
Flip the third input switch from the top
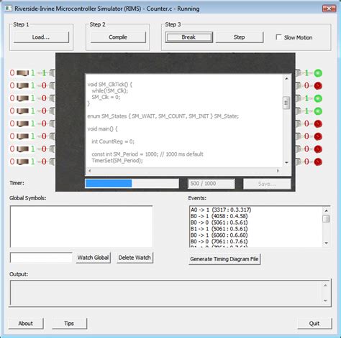[23, 98]
